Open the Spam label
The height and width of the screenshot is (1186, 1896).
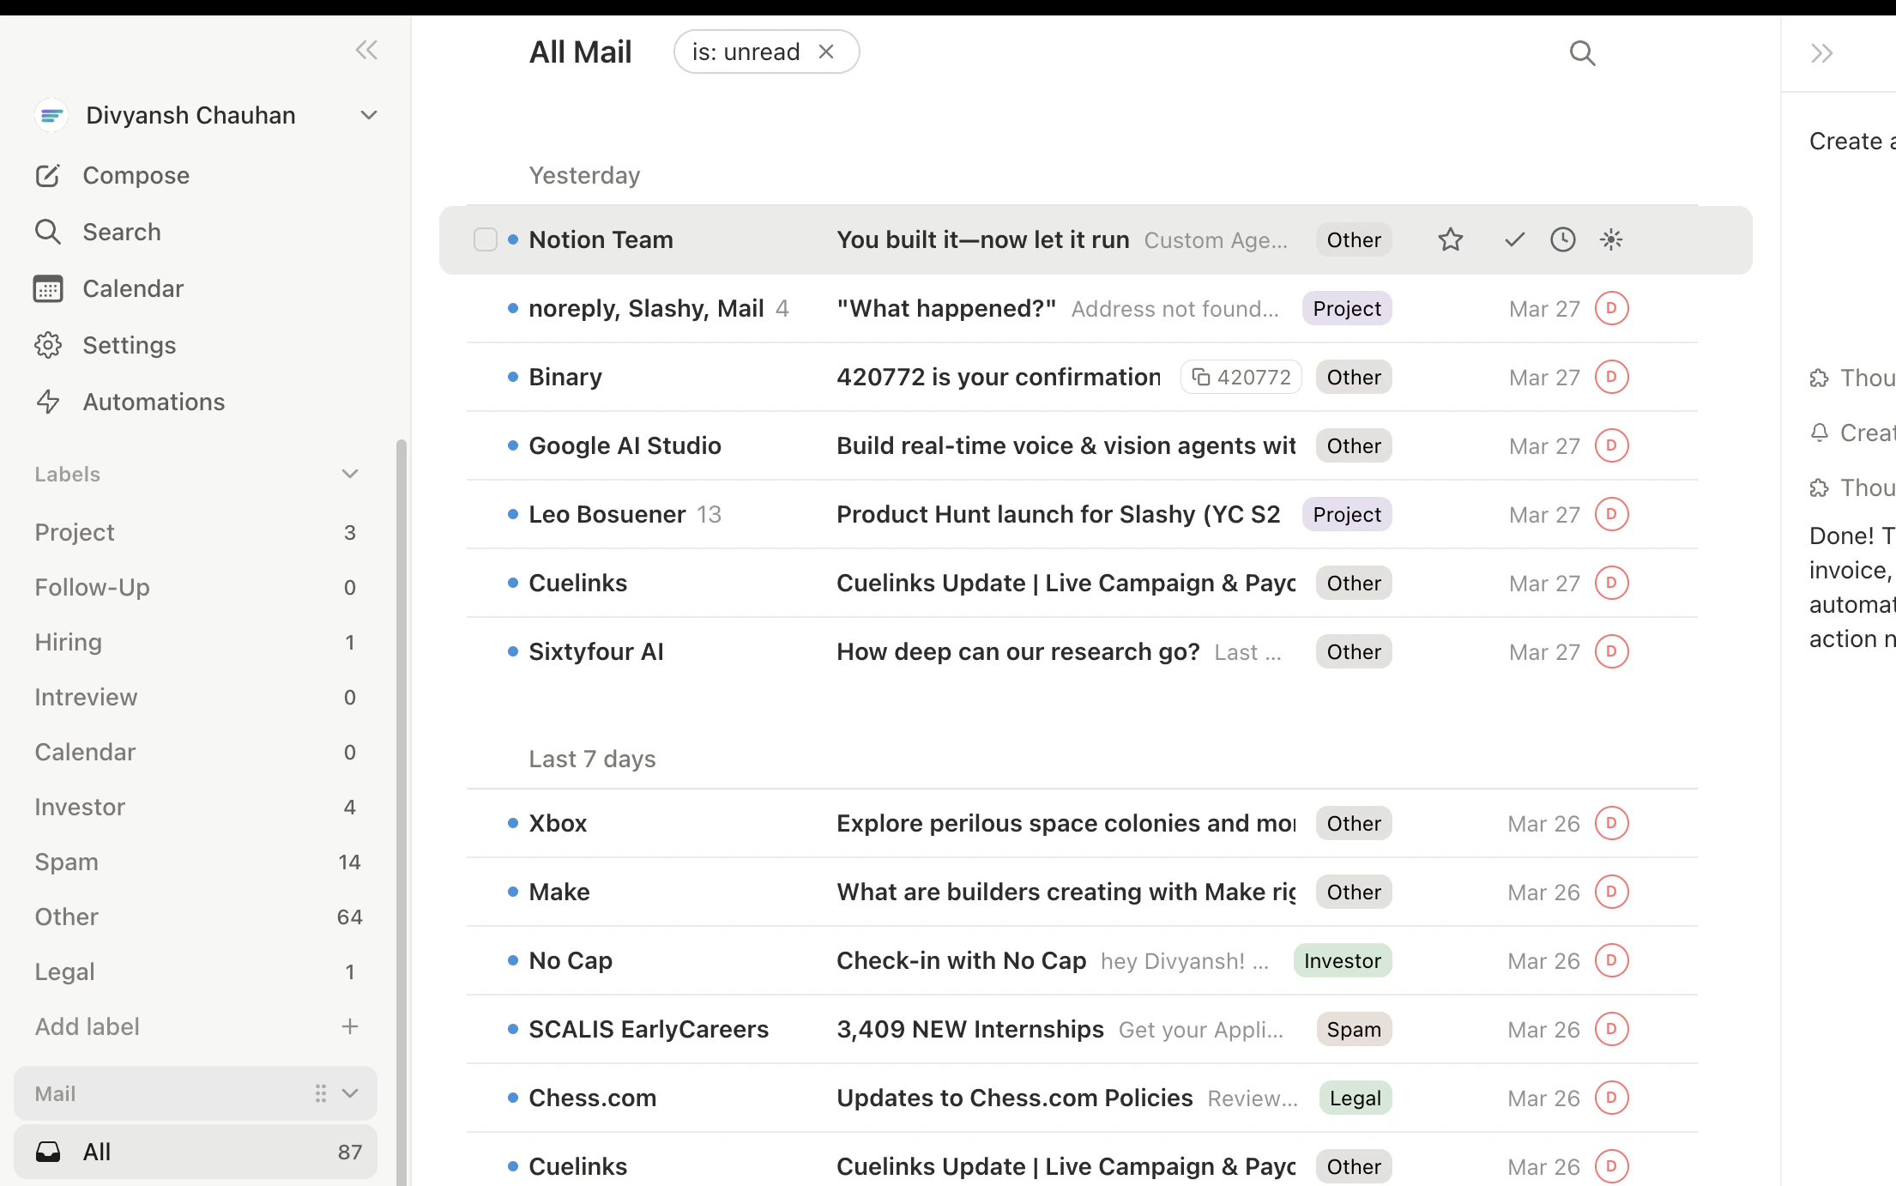(x=67, y=862)
